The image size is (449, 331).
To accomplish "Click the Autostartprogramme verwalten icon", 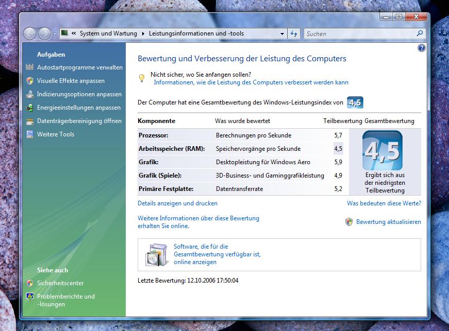I will 29,67.
